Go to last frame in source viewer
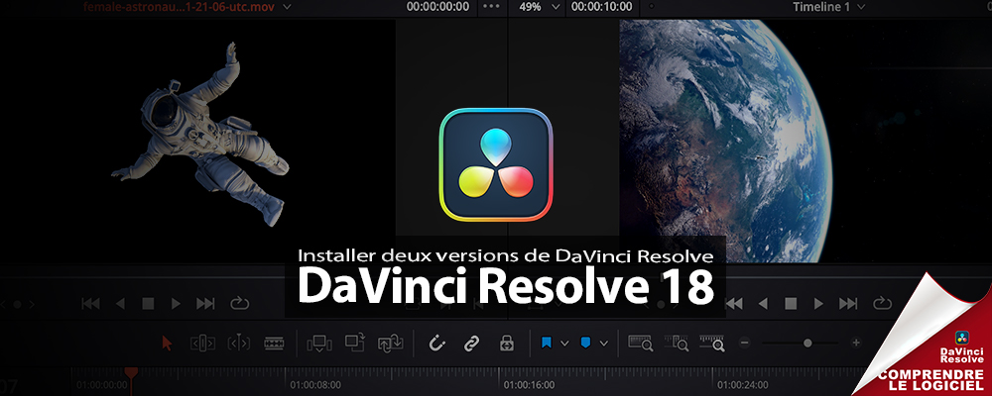Image resolution: width=992 pixels, height=396 pixels. 205,304
